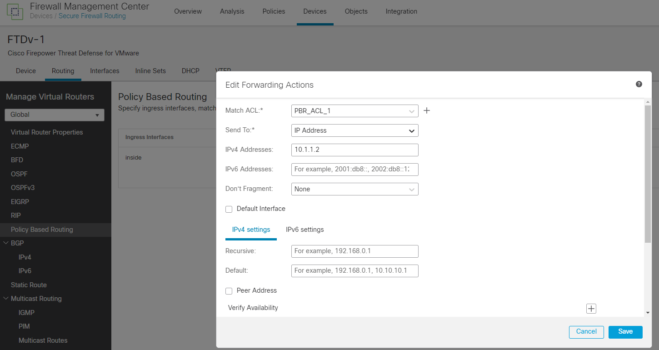Collapse the Multicast Routing chevron
This screenshot has height=350, width=659.
click(x=6, y=299)
